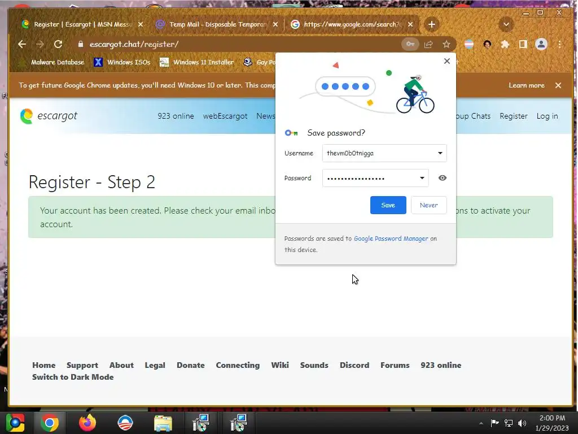Open the Forums footer link

(x=395, y=365)
